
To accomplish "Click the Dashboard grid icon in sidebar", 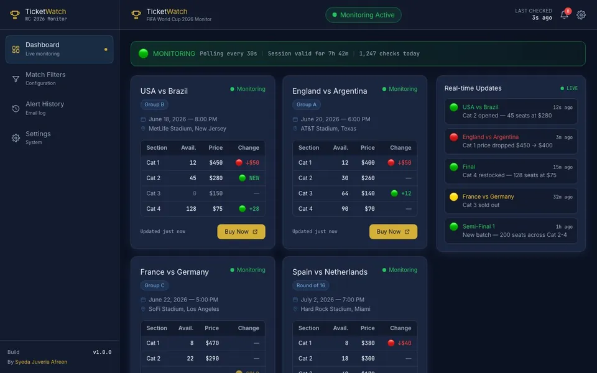I will point(16,50).
